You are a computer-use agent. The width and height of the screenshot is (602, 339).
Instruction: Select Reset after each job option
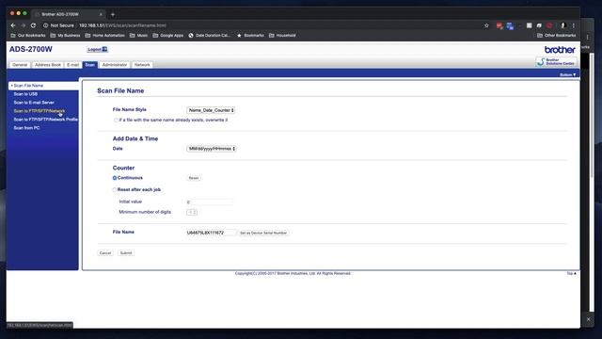pyautogui.click(x=115, y=190)
